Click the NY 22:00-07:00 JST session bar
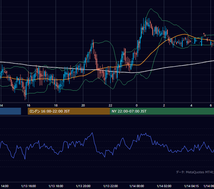The height and width of the screenshot is (189, 214). pos(162,111)
